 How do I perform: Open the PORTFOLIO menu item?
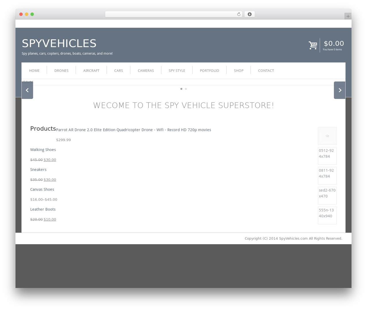pos(209,71)
